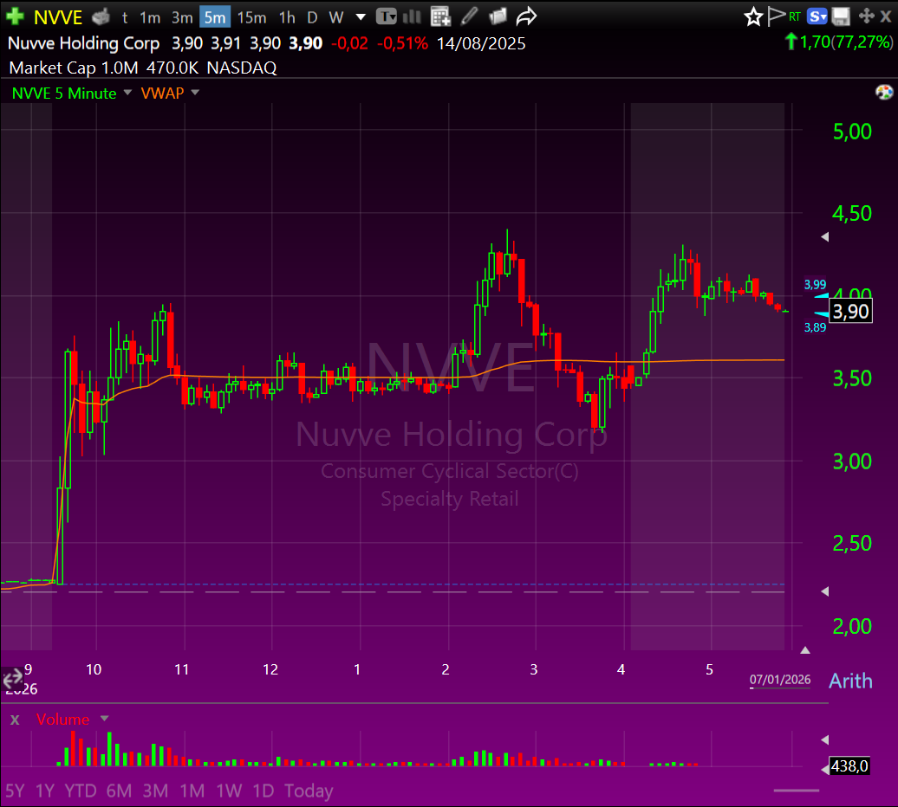Click the green plus add-chart icon

click(x=15, y=16)
